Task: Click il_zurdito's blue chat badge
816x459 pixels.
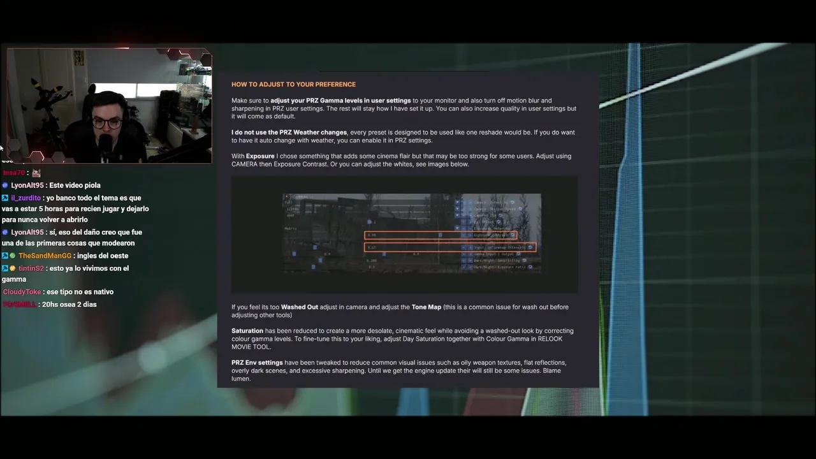Action: 5,198
